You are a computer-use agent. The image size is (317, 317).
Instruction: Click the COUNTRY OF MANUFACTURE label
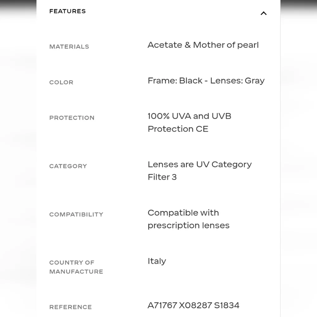click(76, 267)
